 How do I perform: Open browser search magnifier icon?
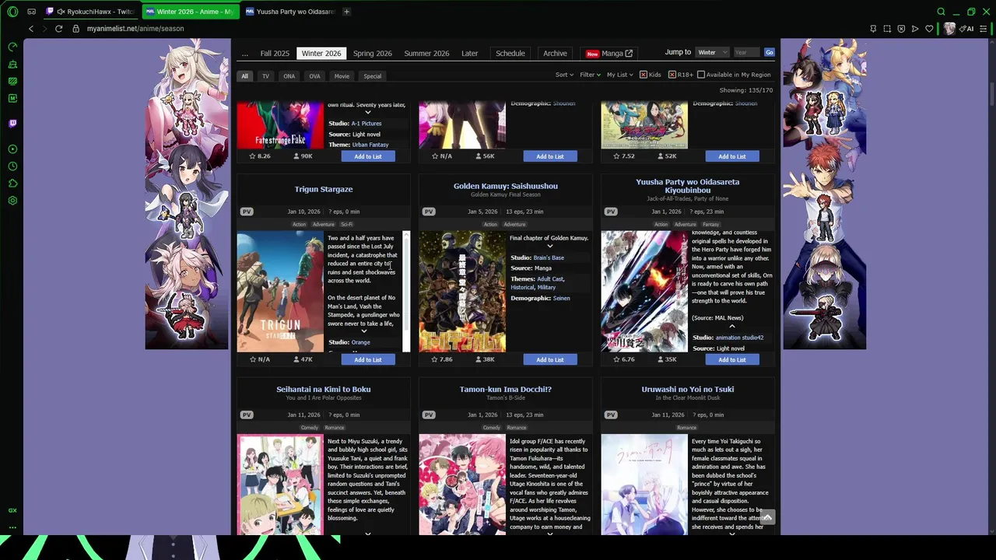(x=941, y=12)
